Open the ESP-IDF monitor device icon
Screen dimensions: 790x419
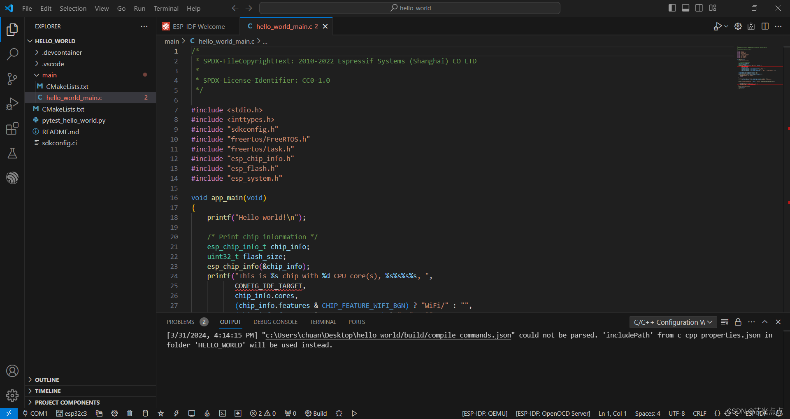pos(191,414)
